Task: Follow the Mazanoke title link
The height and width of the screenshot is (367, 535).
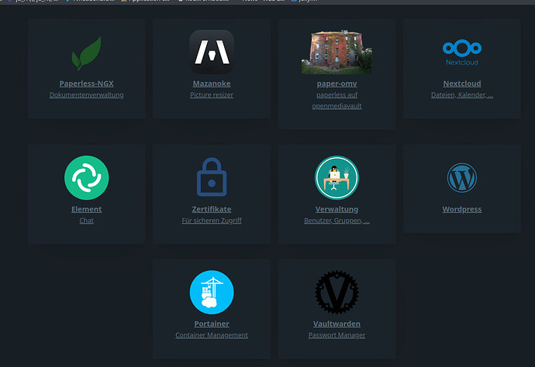Action: pos(212,84)
